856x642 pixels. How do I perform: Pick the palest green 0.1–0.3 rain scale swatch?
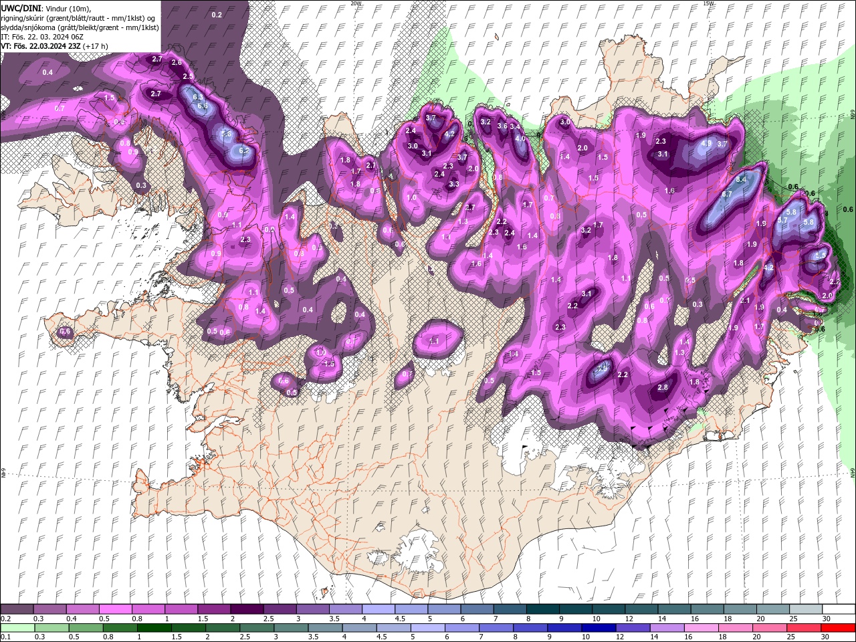point(19,628)
